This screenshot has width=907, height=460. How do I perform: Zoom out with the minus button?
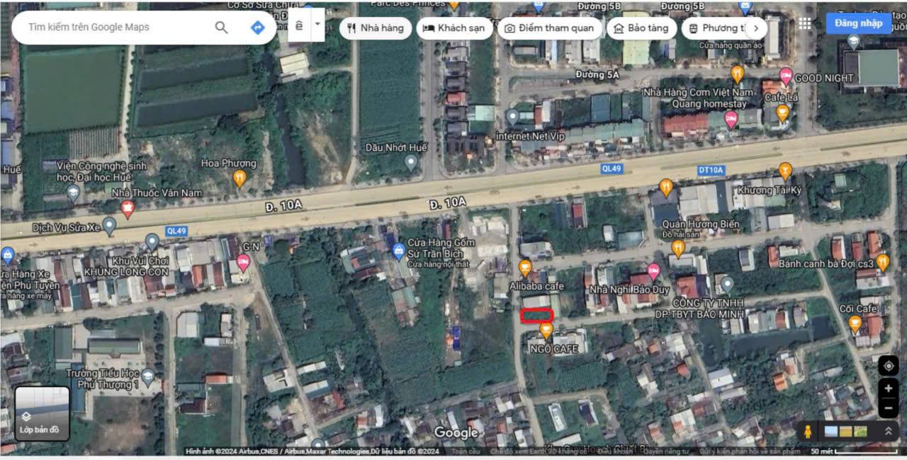[x=888, y=408]
